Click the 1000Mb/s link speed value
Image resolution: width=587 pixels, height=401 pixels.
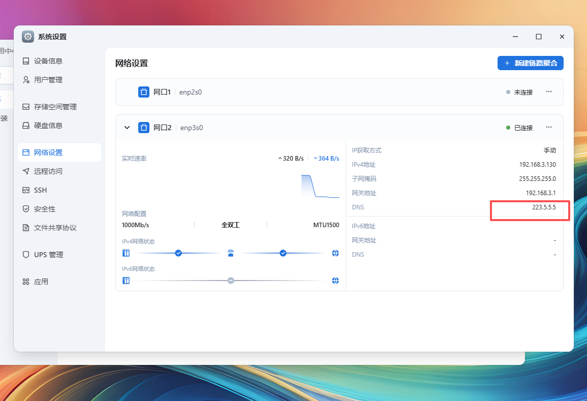pyautogui.click(x=136, y=225)
